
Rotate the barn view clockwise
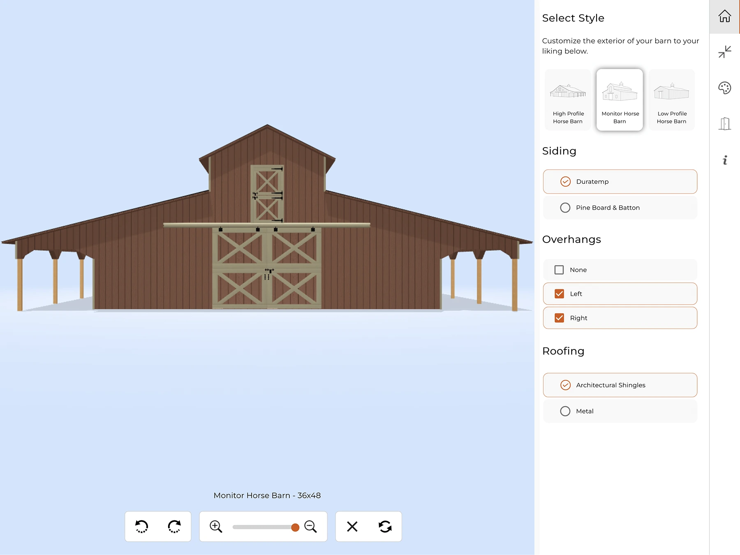(x=174, y=527)
